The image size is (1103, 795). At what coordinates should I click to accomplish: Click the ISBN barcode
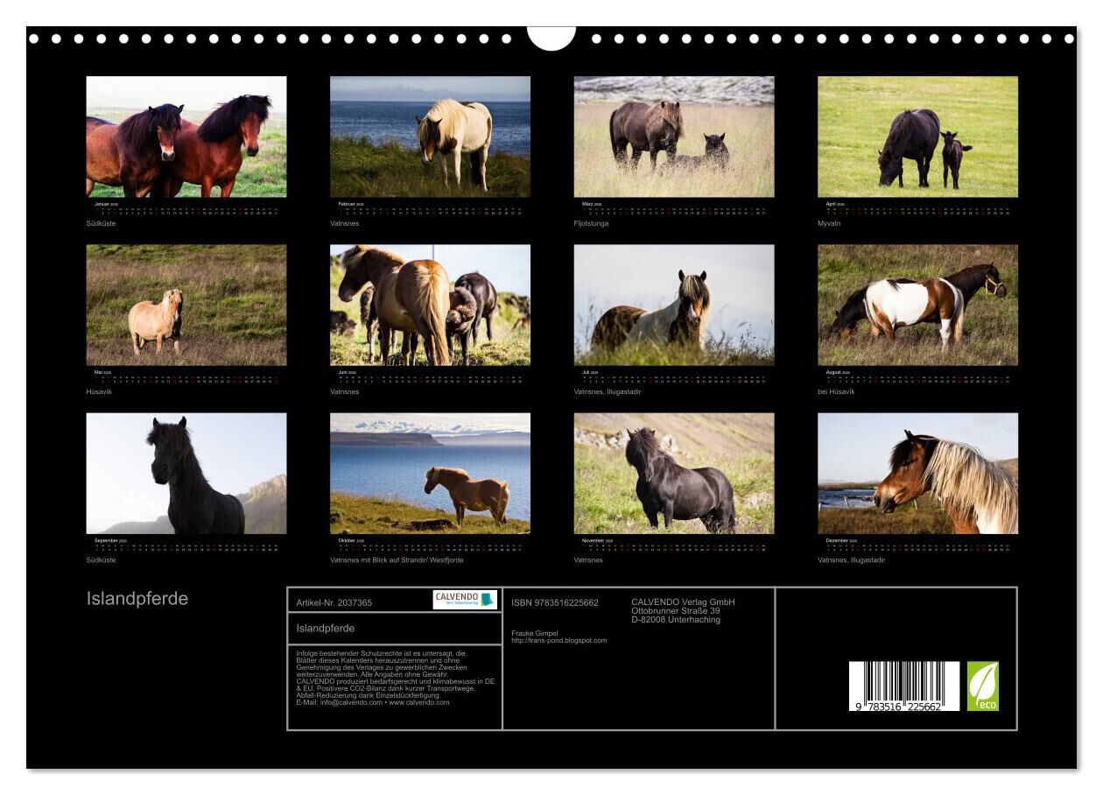tap(903, 684)
